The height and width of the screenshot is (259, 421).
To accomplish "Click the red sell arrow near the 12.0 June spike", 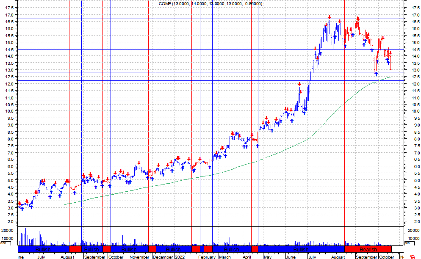I will click(x=299, y=84).
